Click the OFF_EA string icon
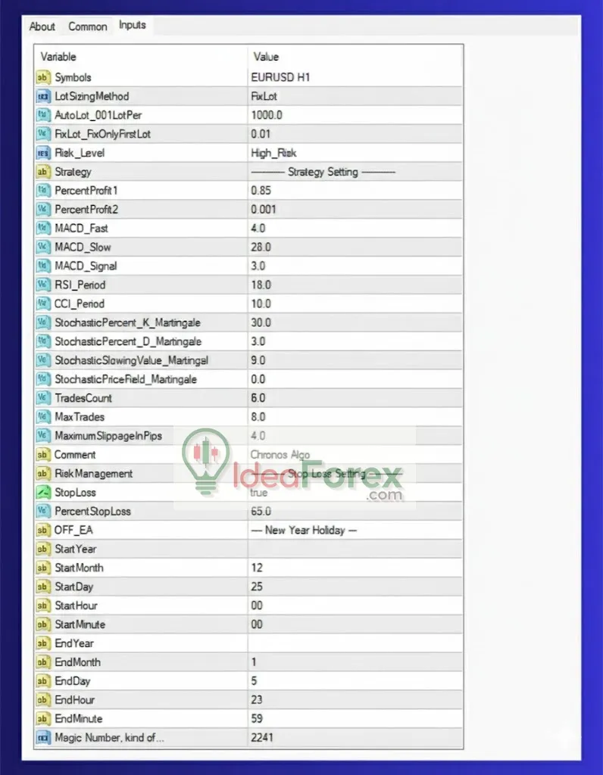 point(43,531)
